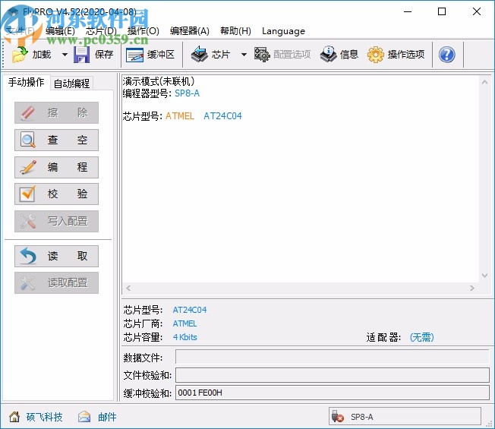The image size is (495, 429).
Task: Click the 数据文件 field
Action: tap(333, 357)
